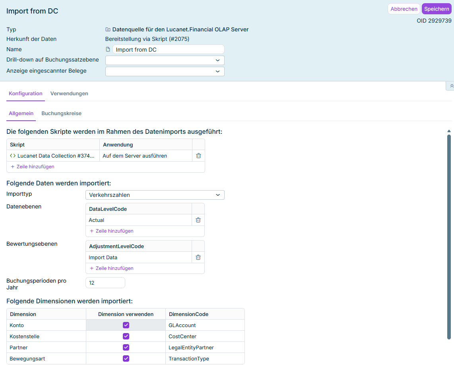454x368 pixels.
Task: Click the TransactionType dimension code cell
Action: tap(205, 358)
